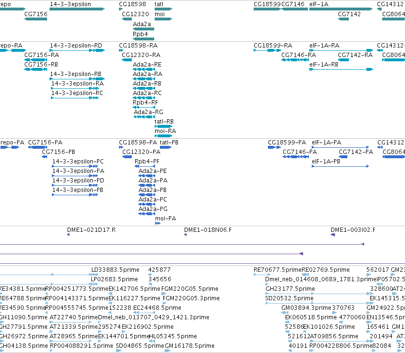Select transcript Ada2a-RE label

pyautogui.click(x=147, y=65)
